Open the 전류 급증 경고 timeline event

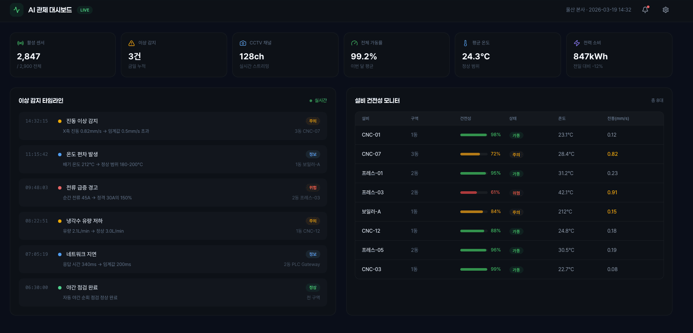(x=173, y=193)
